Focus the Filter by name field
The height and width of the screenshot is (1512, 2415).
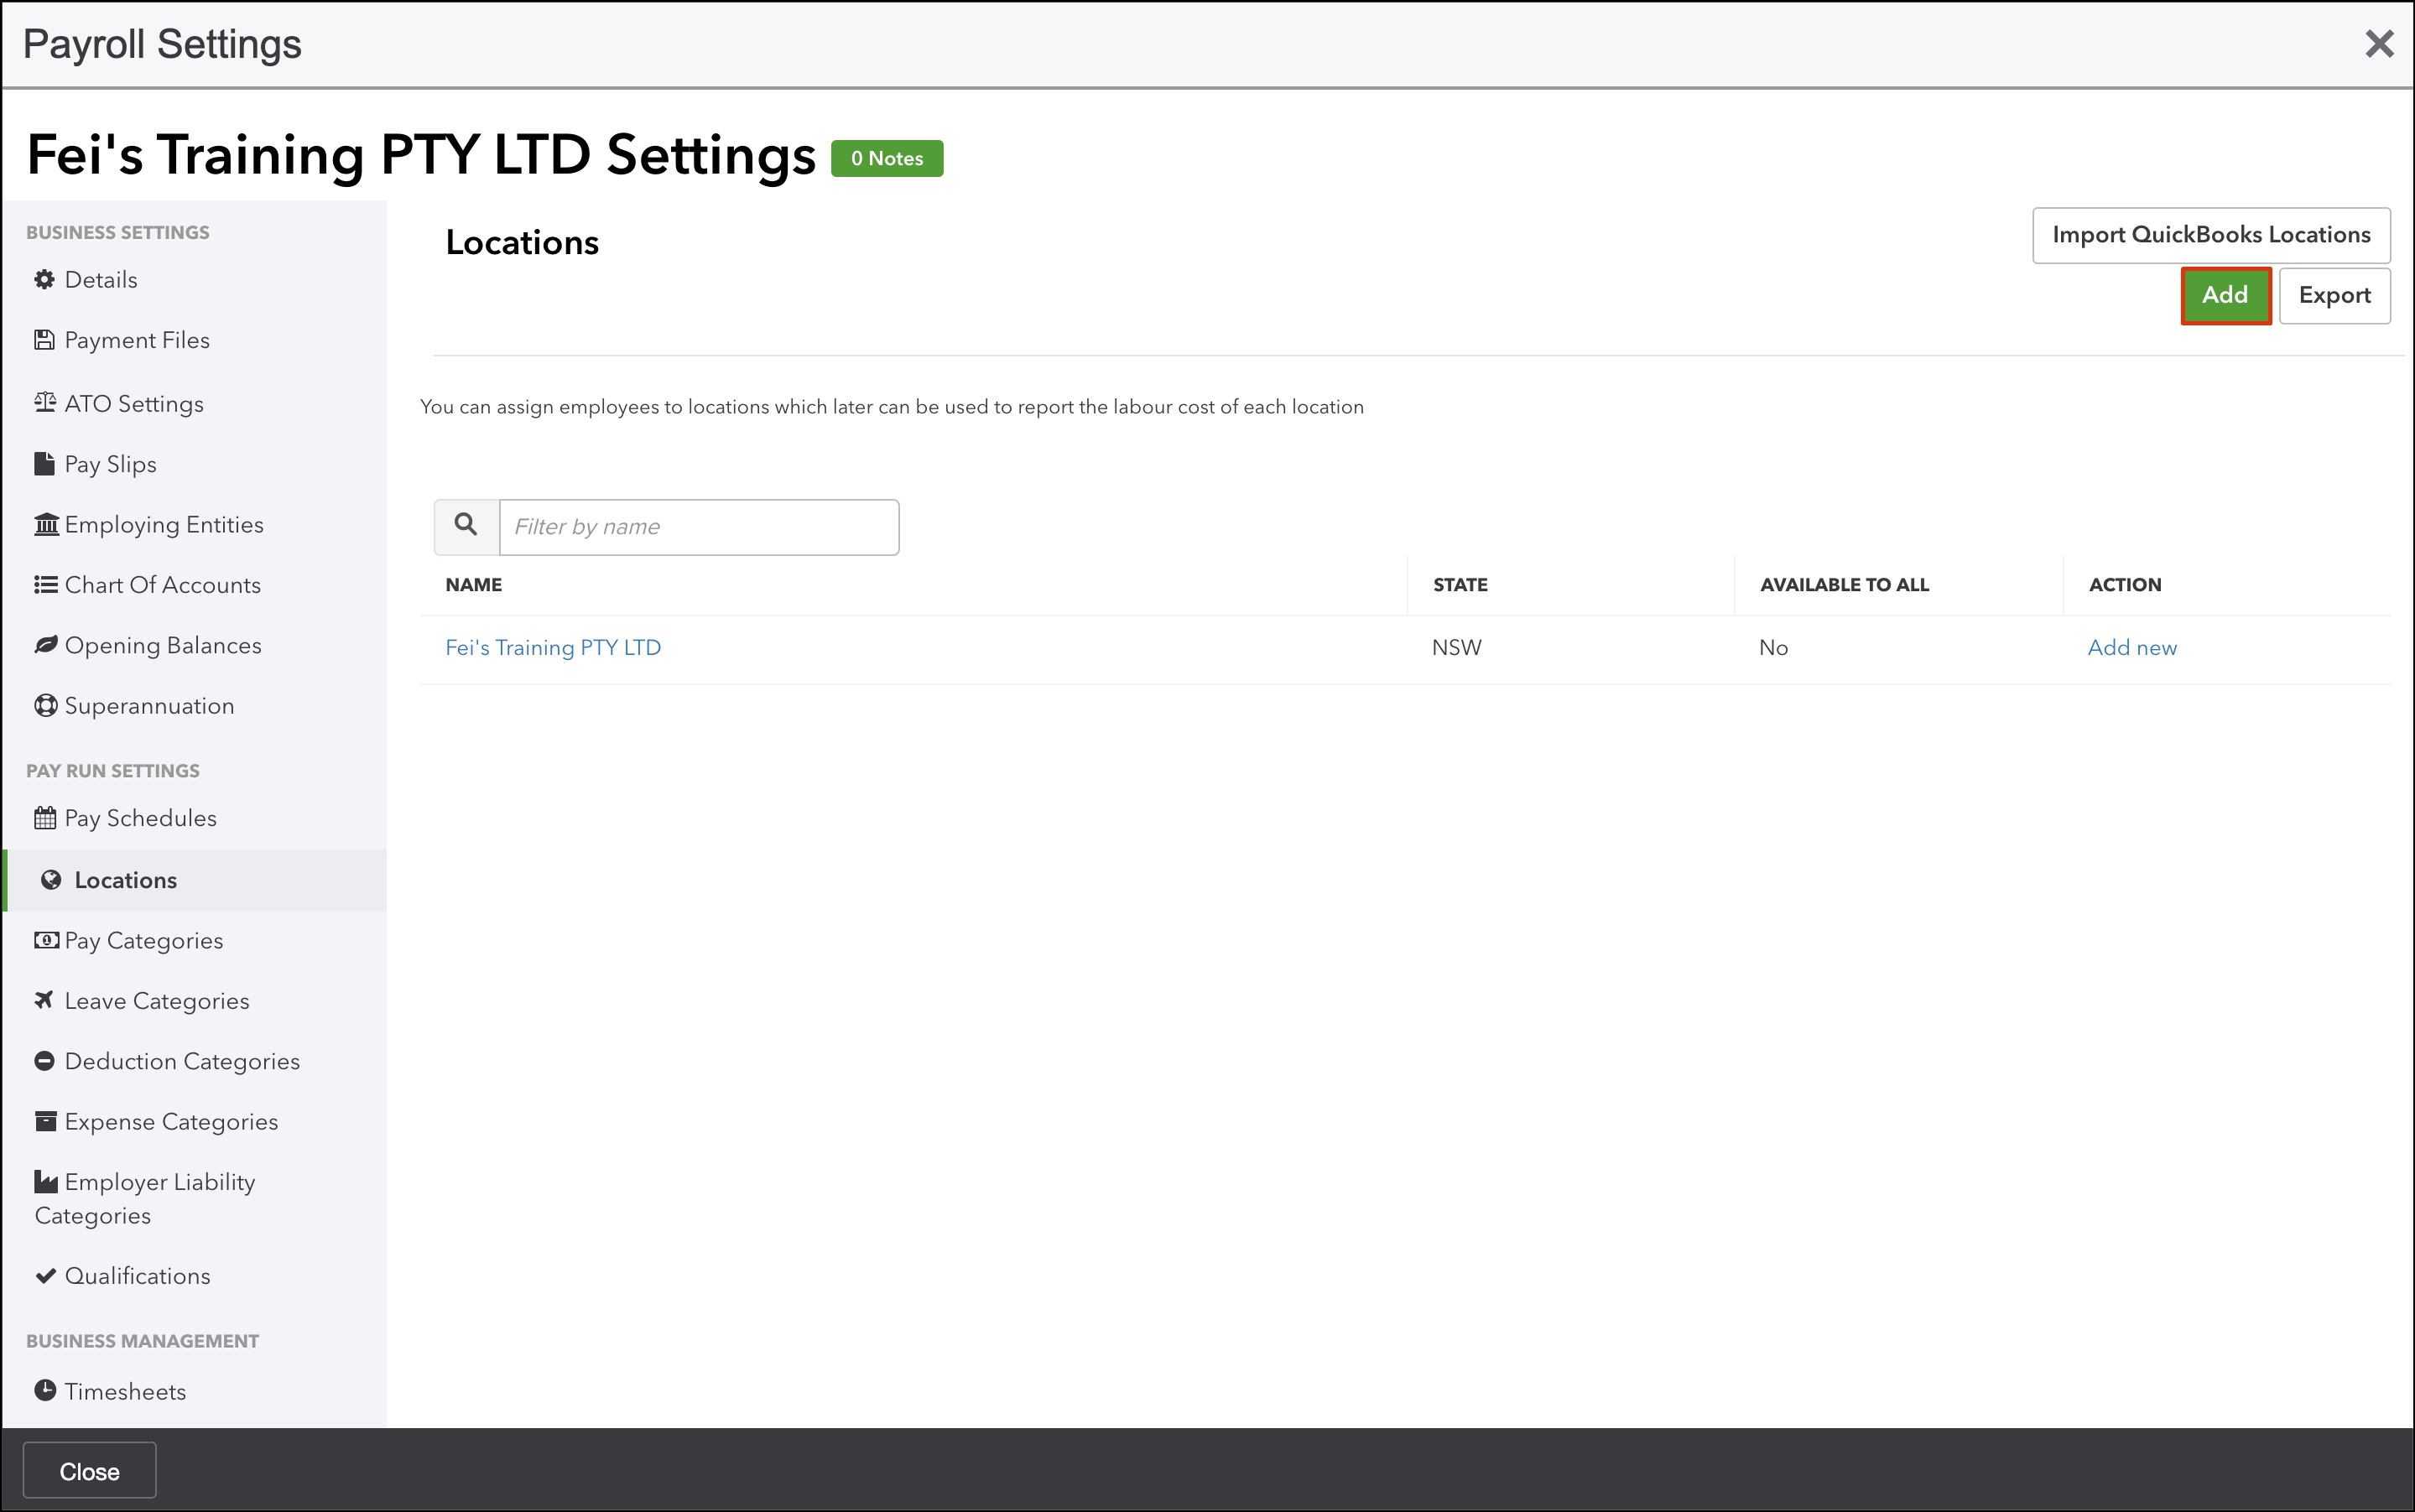click(x=698, y=527)
